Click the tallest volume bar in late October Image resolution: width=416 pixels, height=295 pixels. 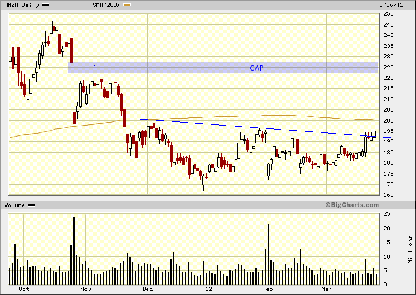[74, 251]
